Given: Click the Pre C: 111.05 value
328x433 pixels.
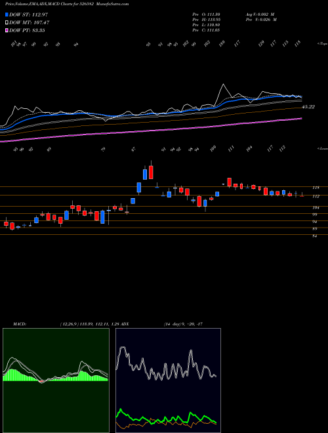Looking at the screenshot, I should coord(206,30).
